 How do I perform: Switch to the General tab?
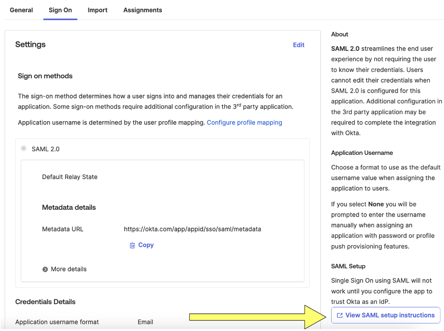pos(21,10)
